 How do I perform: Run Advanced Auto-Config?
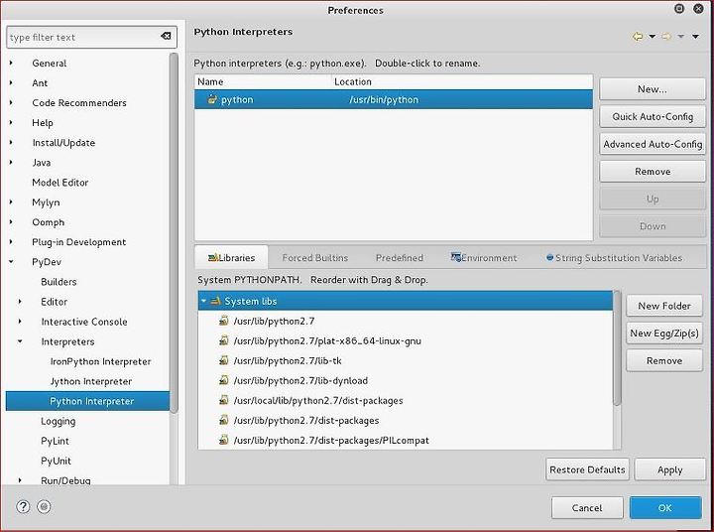[x=653, y=144]
